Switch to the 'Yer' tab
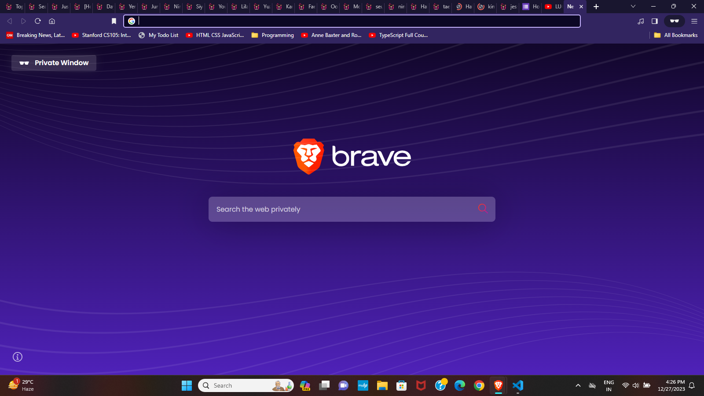 (127, 7)
